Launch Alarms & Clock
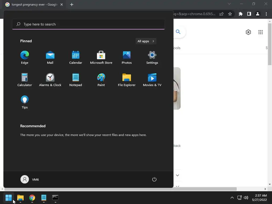The width and height of the screenshot is (272, 204). click(x=50, y=80)
